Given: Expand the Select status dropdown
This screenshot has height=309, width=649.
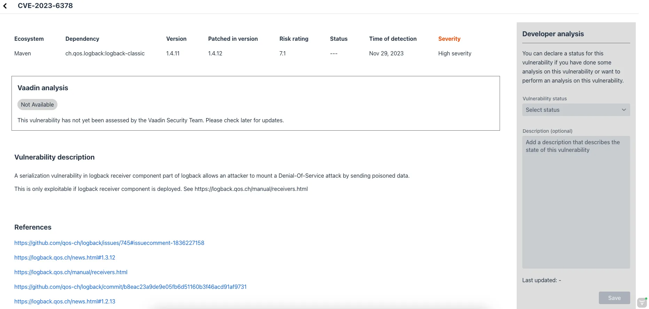Looking at the screenshot, I should pyautogui.click(x=576, y=110).
